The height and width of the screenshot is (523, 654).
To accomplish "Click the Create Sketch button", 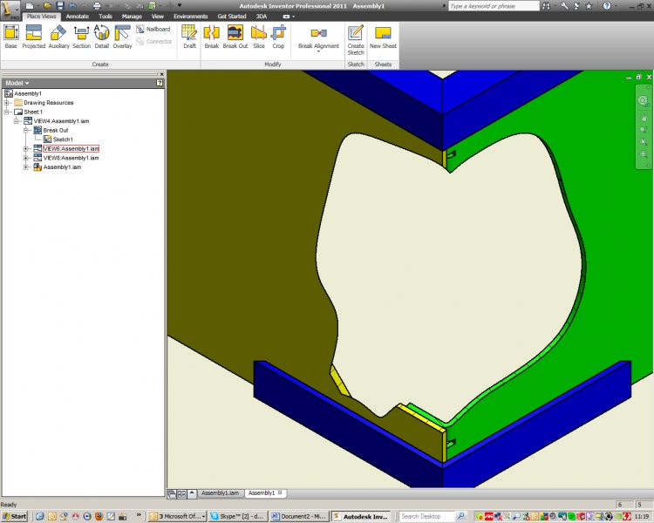I will tap(356, 38).
